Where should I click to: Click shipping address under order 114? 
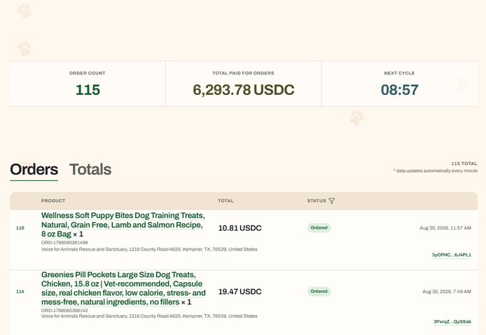coord(149,316)
